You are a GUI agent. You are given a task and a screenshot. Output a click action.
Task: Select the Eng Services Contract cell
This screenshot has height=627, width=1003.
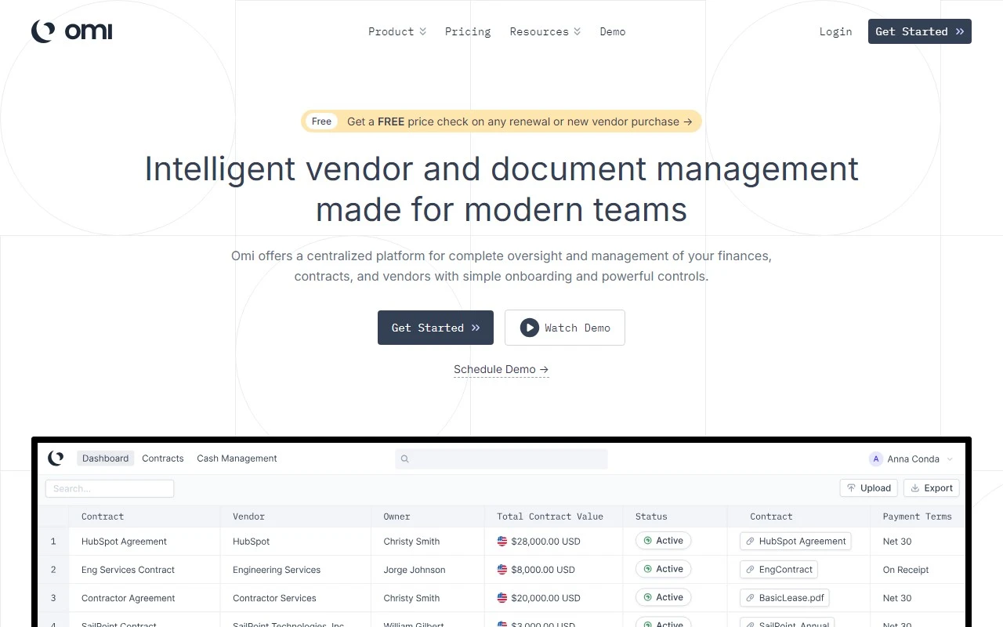[x=128, y=570]
